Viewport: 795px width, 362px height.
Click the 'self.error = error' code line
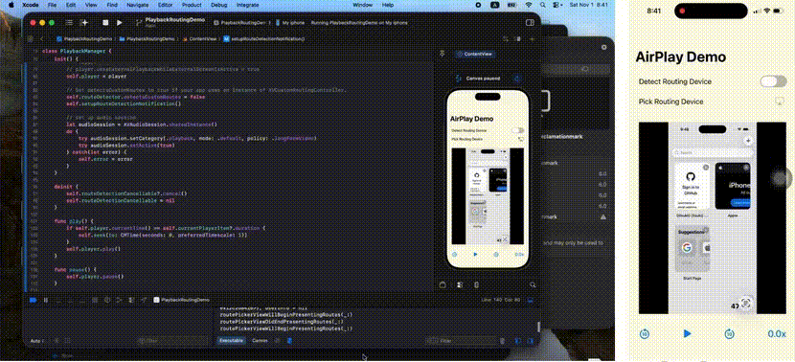click(x=105, y=159)
